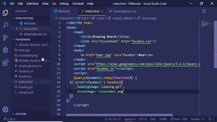Open the Explorer view in activity bar
Viewport: 217px width, 122px height.
5,13
